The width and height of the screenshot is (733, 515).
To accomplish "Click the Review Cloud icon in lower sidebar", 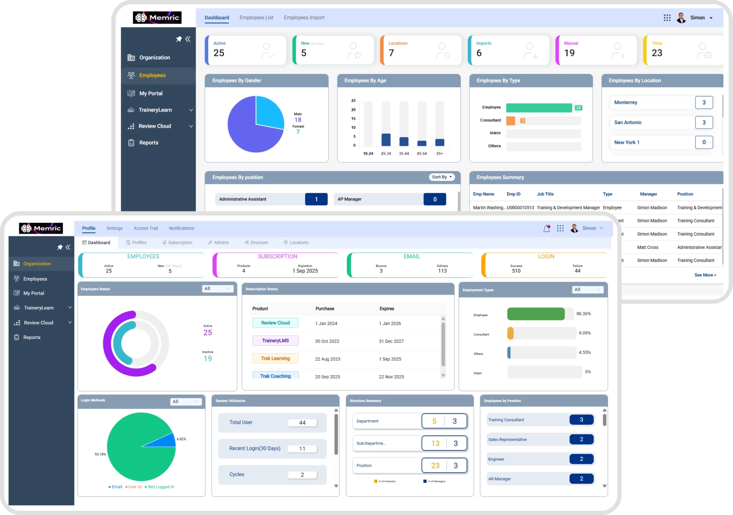I will [x=17, y=323].
